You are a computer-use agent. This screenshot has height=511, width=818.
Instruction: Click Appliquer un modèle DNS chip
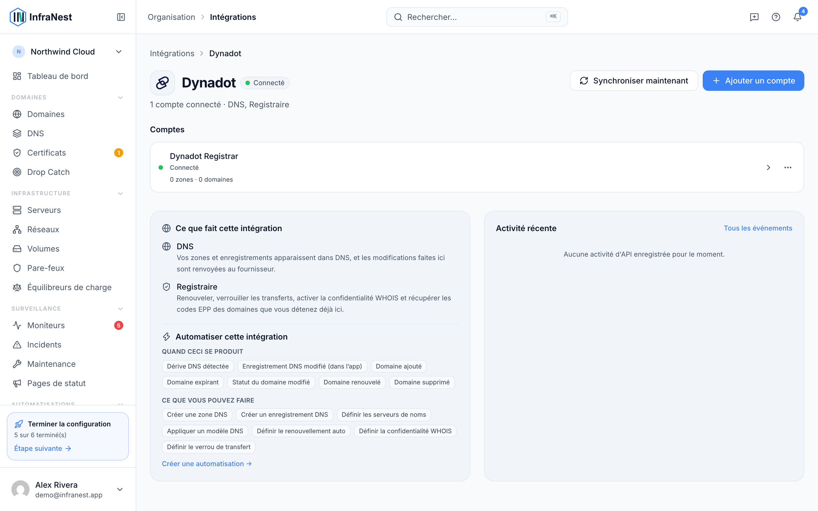pyautogui.click(x=205, y=431)
